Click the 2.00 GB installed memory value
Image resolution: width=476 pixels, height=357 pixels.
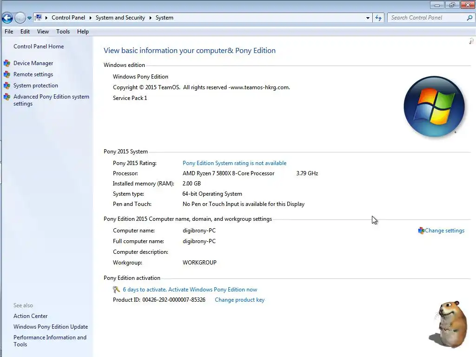pyautogui.click(x=192, y=184)
